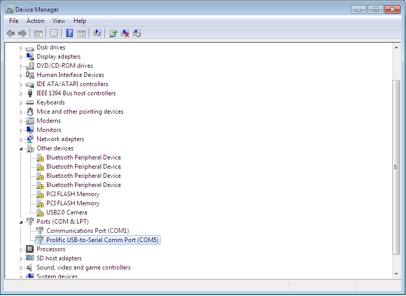Click the Sound, video and game controllers icon
The width and height of the screenshot is (406, 296).
point(30,267)
